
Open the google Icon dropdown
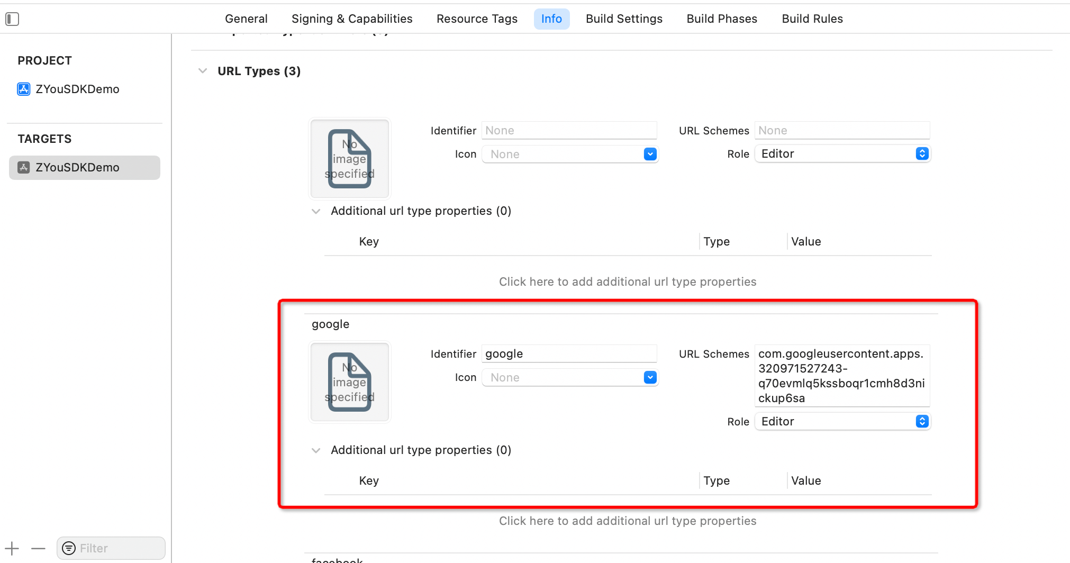650,377
